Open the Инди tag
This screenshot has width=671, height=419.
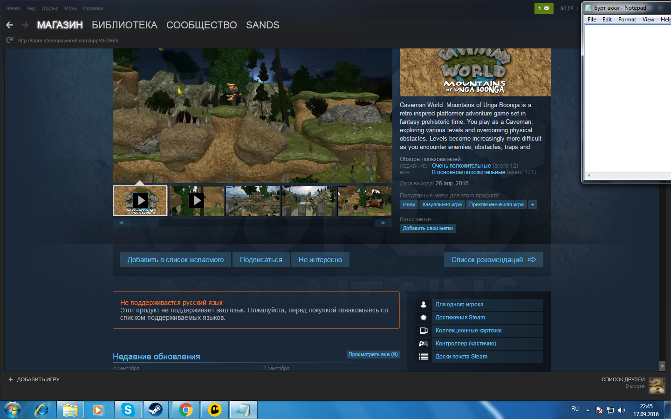(409, 205)
